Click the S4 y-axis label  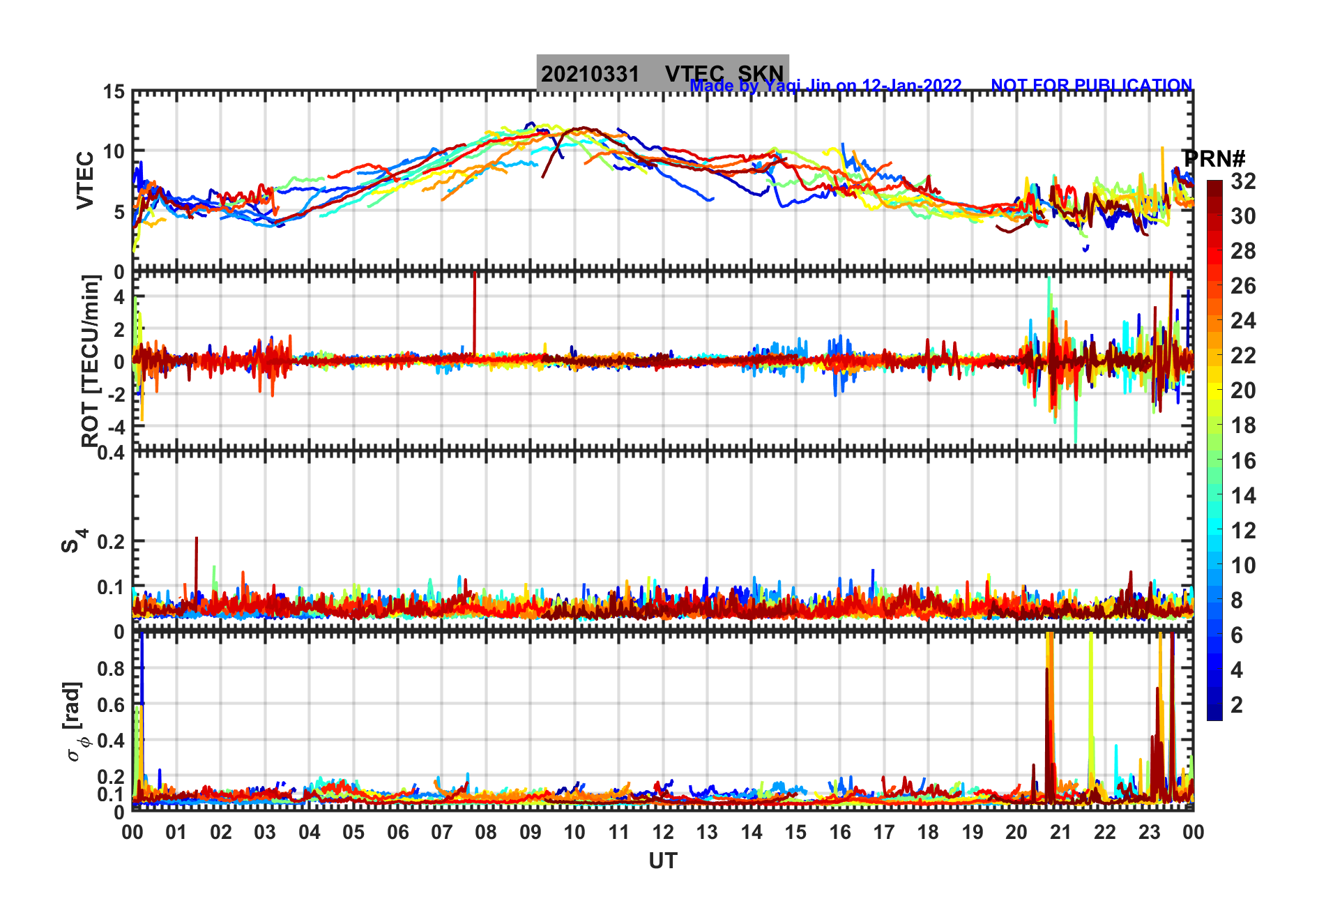coord(74,540)
